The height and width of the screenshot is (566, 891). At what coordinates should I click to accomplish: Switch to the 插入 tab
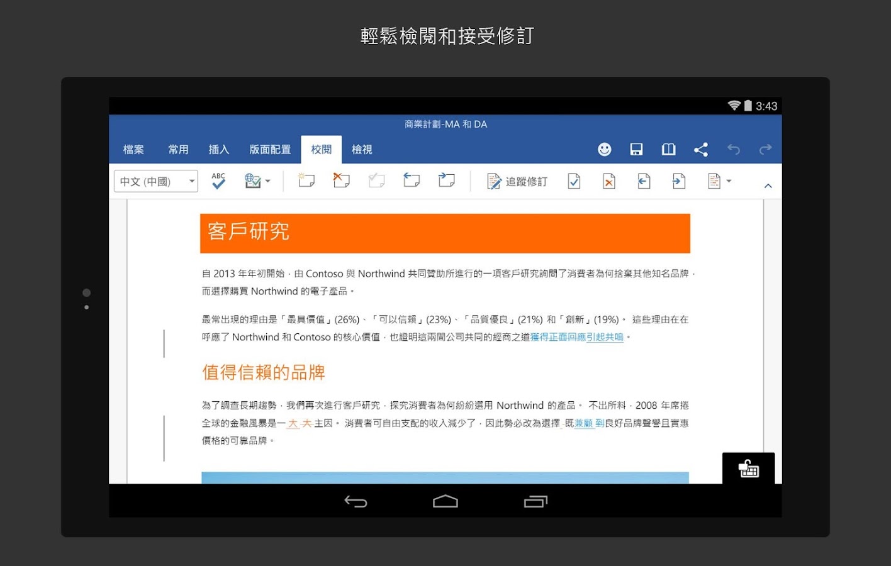coord(218,149)
